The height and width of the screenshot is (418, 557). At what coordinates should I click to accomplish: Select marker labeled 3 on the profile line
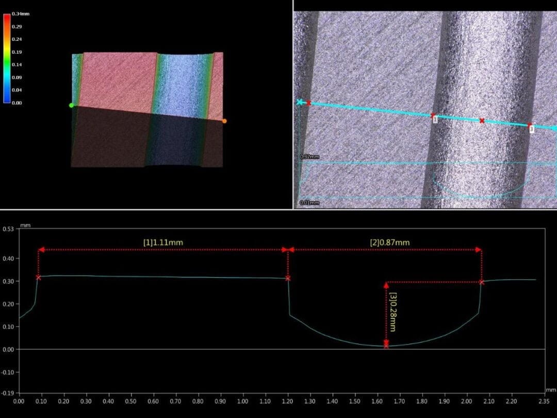(531, 129)
